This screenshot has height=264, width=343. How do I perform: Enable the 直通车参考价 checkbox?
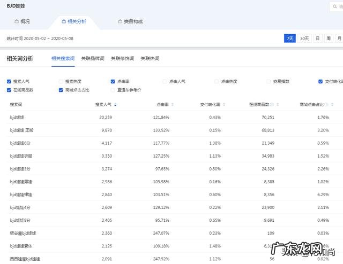113,90
